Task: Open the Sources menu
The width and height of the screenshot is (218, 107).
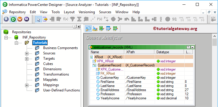Action: [105, 12]
